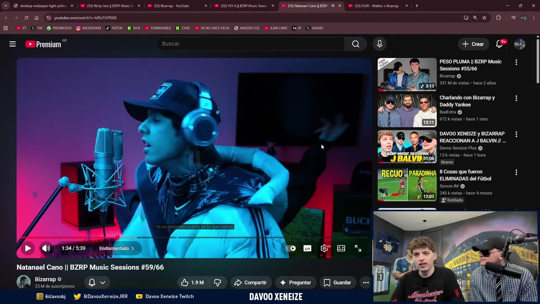Open player settings gear
Screen dimensions: 540x304
(x=324, y=248)
